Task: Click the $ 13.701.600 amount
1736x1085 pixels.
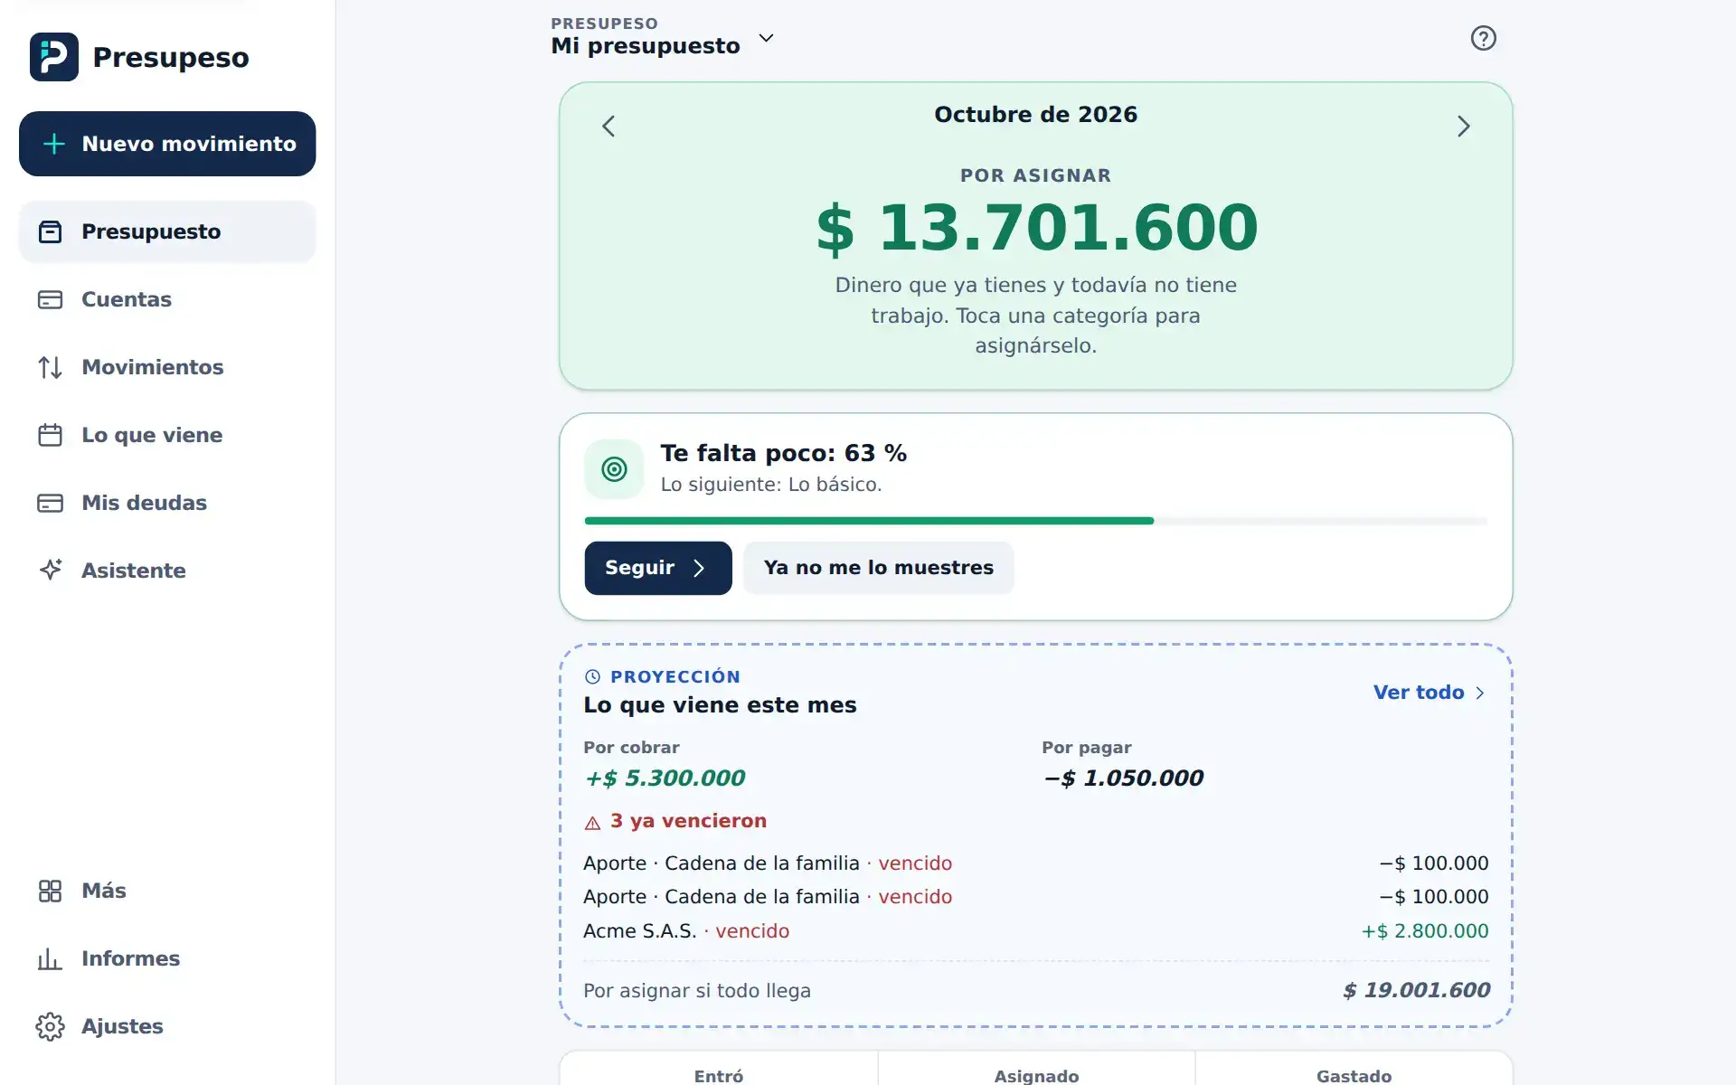Action: (1036, 227)
